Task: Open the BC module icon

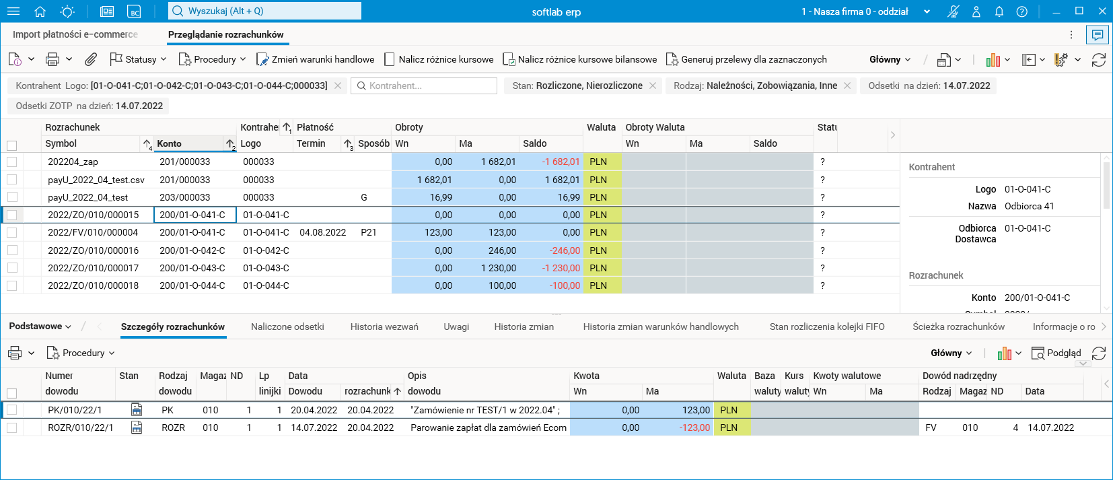Action: [135, 11]
